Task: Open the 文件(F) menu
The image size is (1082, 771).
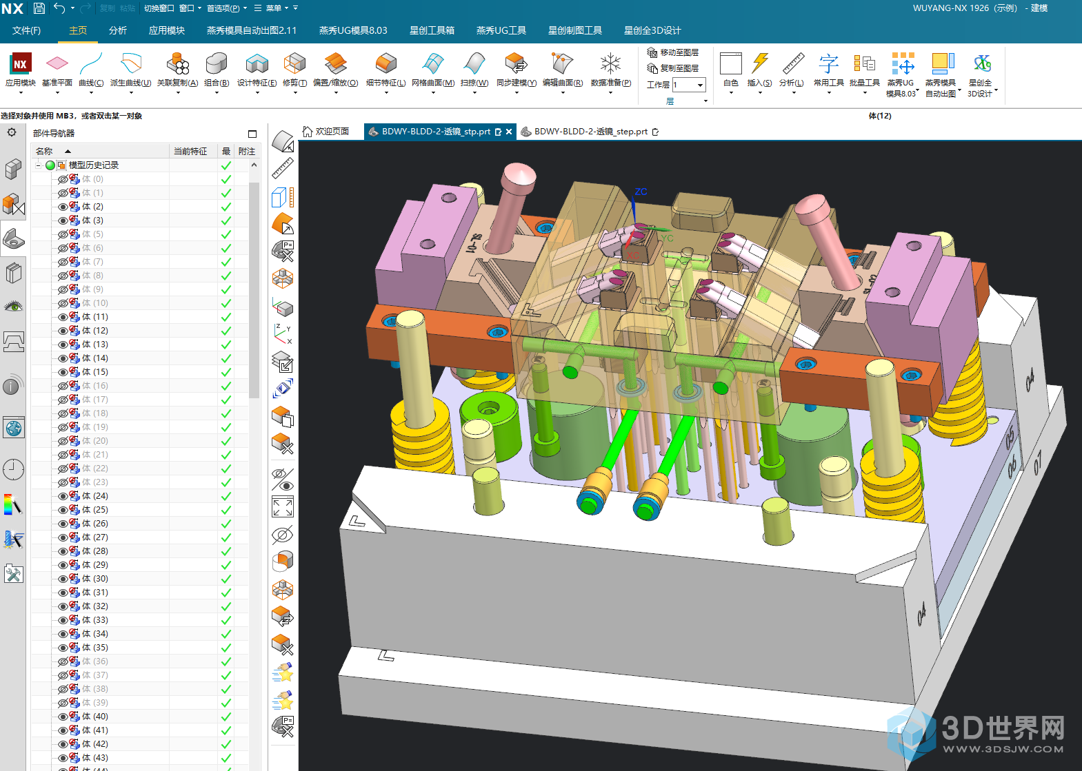Action: 26,30
